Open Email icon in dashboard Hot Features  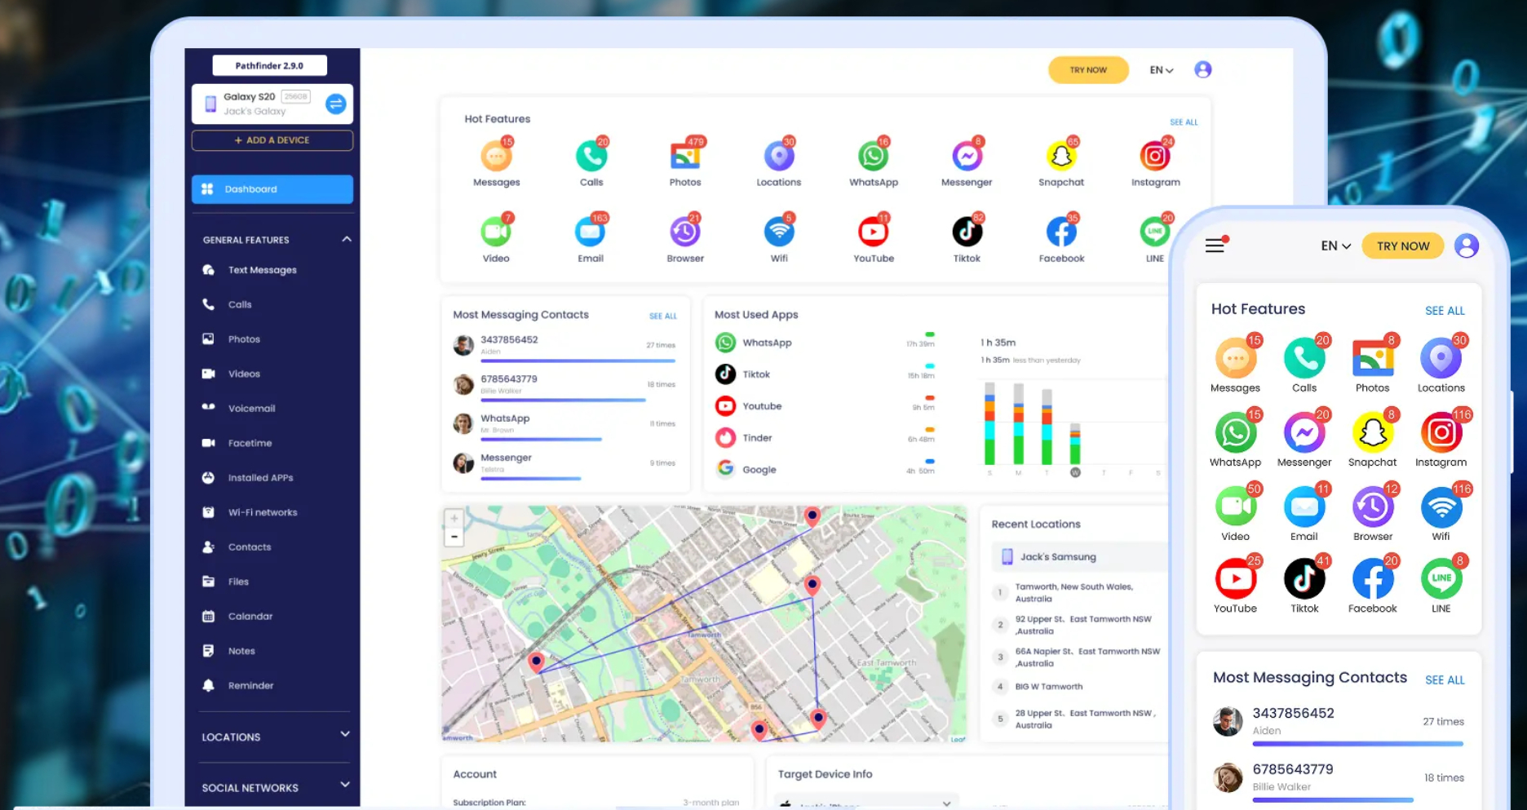pyautogui.click(x=591, y=232)
